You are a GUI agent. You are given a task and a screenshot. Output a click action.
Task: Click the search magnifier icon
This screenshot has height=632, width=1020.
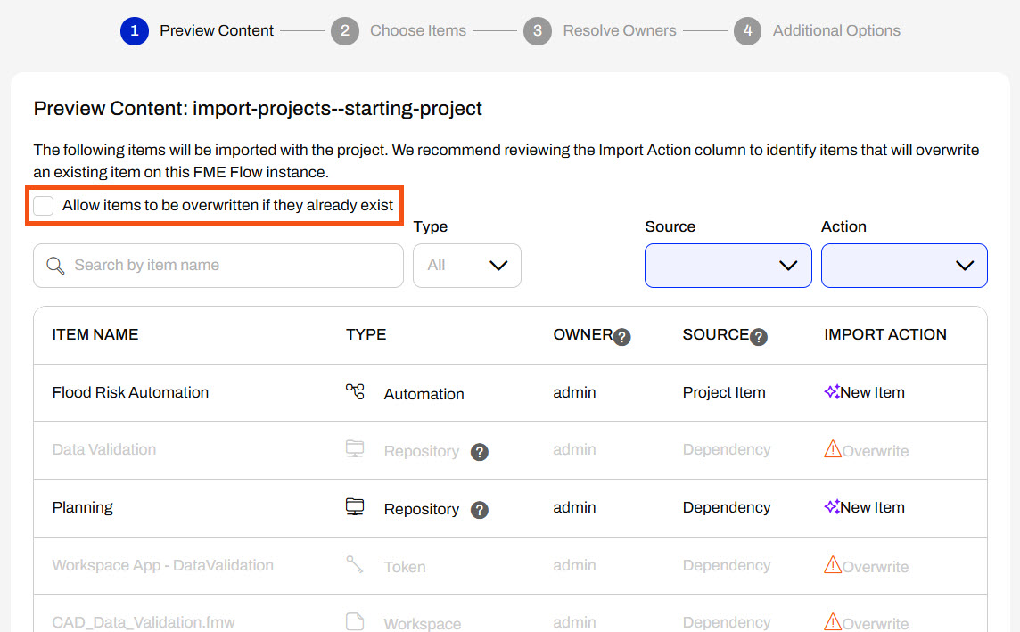pyautogui.click(x=55, y=266)
